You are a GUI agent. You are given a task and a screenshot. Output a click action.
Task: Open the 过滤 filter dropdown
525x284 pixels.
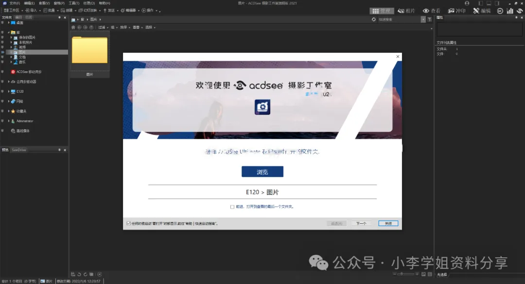104,27
